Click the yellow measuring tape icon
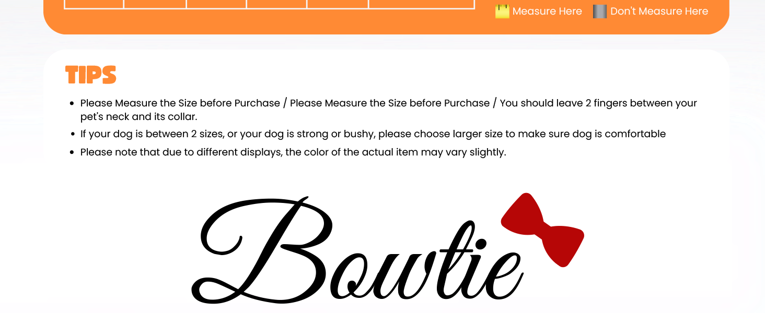This screenshot has width=765, height=313. (502, 11)
